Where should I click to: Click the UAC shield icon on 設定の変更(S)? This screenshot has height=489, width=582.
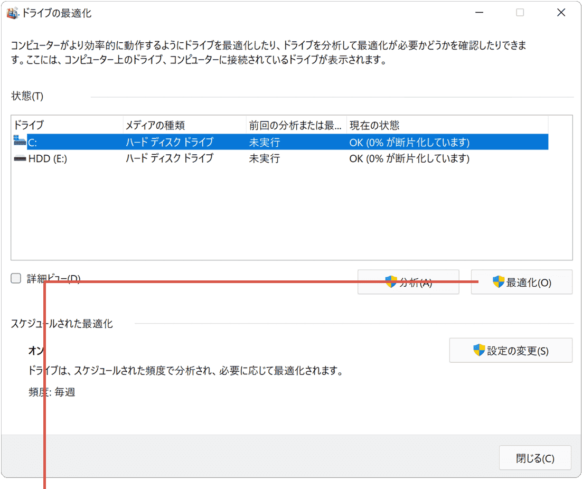[479, 350]
